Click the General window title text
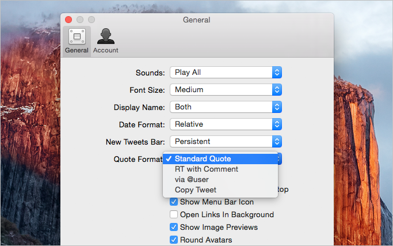Viewport: 393px width, 246px height. (x=197, y=20)
